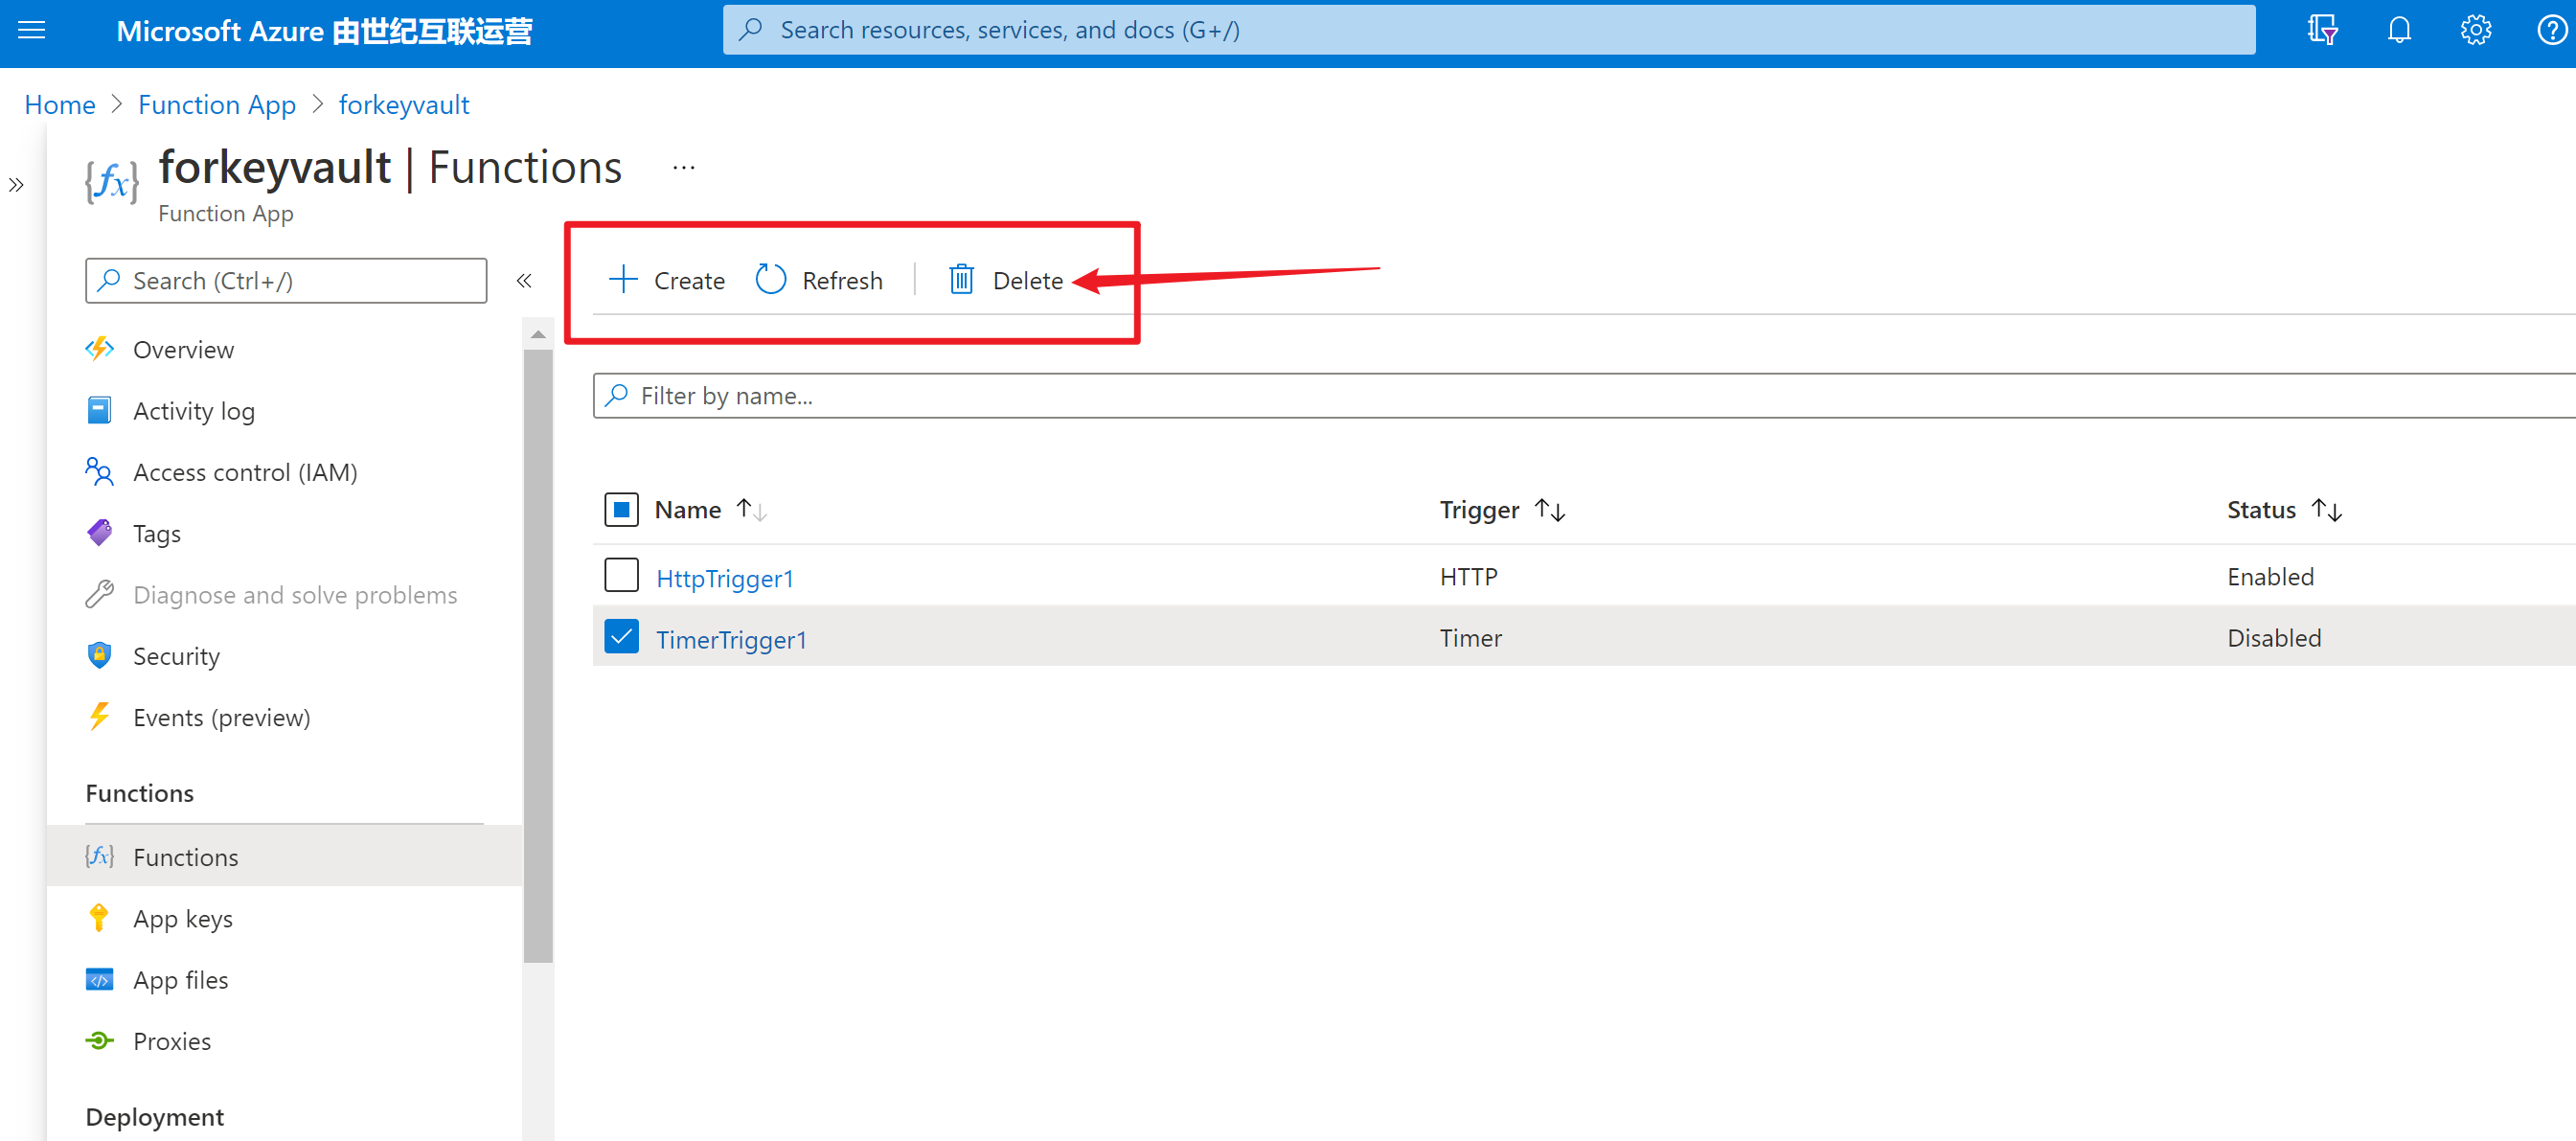The height and width of the screenshot is (1141, 2576).
Task: Click the help question mark icon
Action: pyautogui.click(x=2551, y=30)
